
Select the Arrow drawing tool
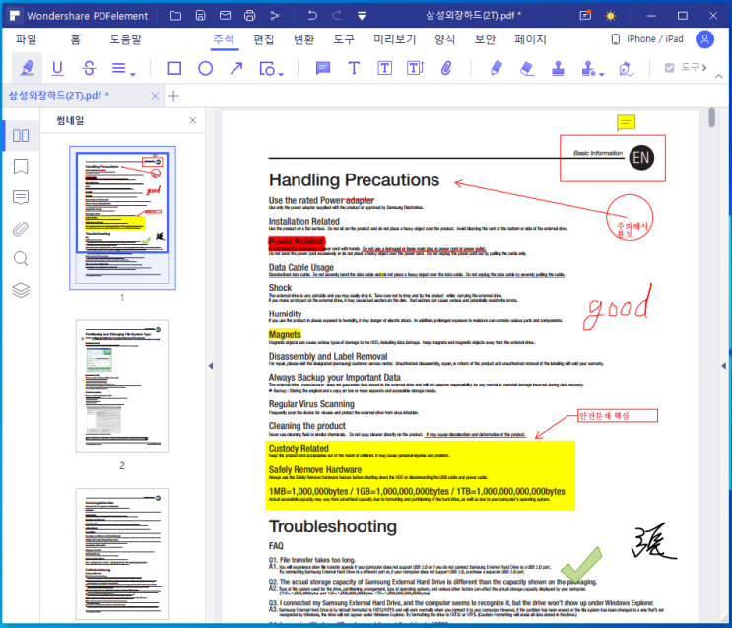(x=236, y=68)
